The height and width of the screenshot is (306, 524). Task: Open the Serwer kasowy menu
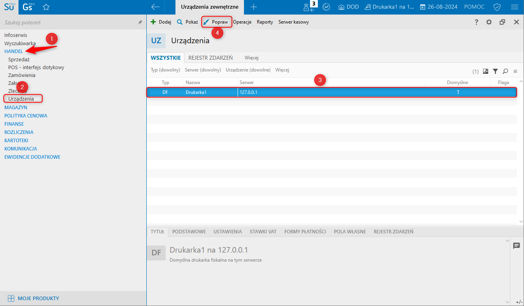(293, 22)
